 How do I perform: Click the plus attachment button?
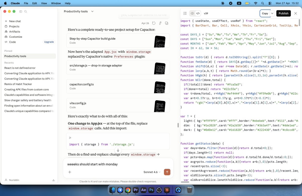tap(70, 172)
